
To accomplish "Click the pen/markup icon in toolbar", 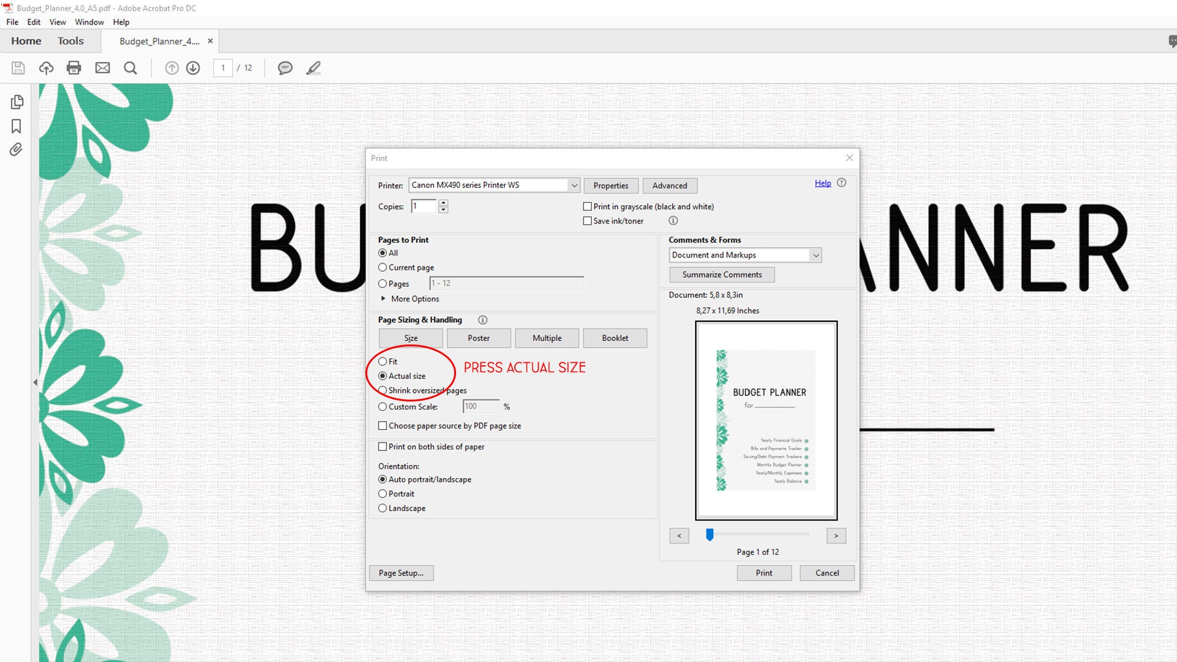I will [x=314, y=68].
